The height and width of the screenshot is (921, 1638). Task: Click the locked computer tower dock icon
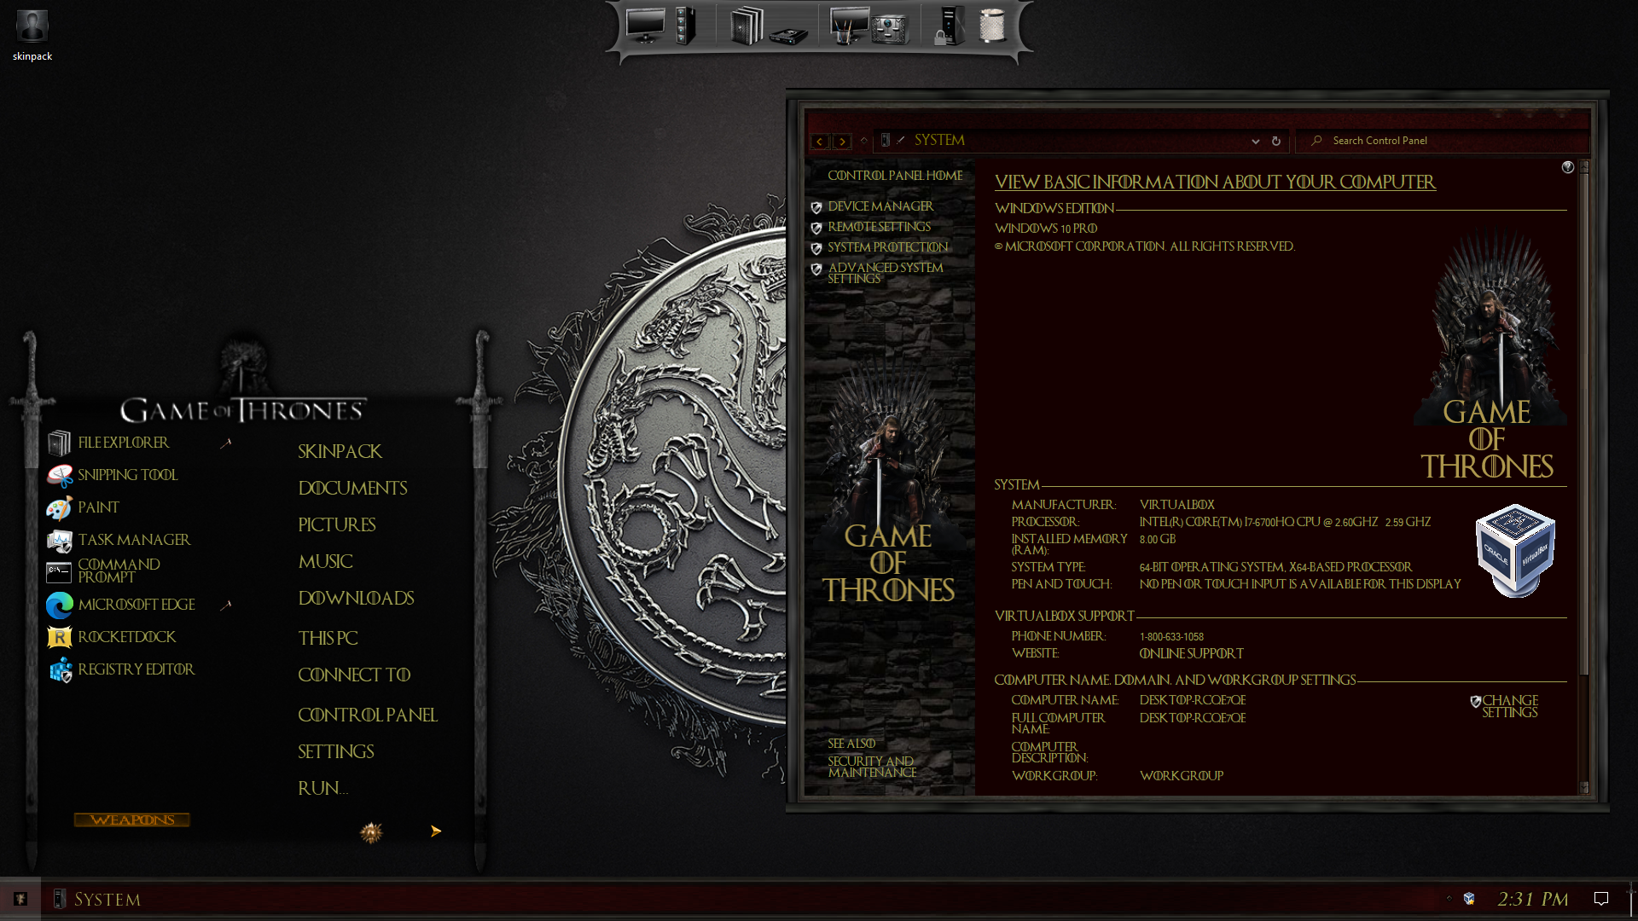click(x=948, y=26)
